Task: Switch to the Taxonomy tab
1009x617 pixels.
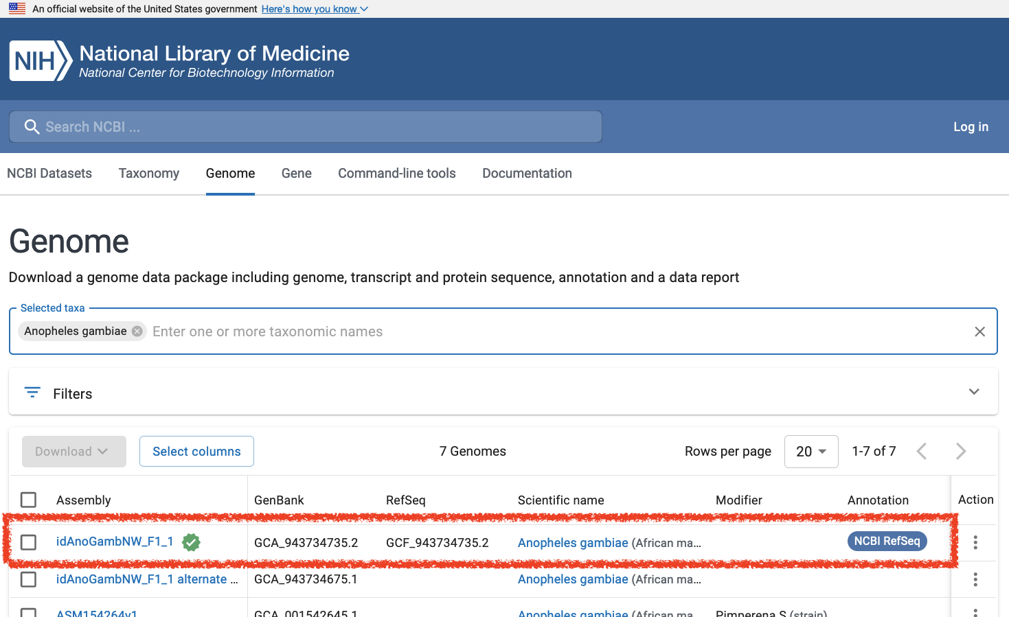Action: (x=149, y=174)
